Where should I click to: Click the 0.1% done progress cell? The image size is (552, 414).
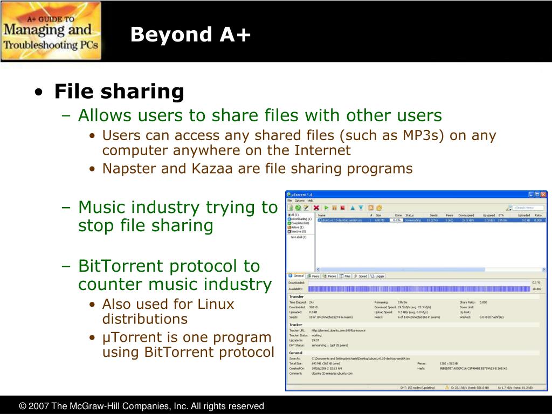pos(397,220)
